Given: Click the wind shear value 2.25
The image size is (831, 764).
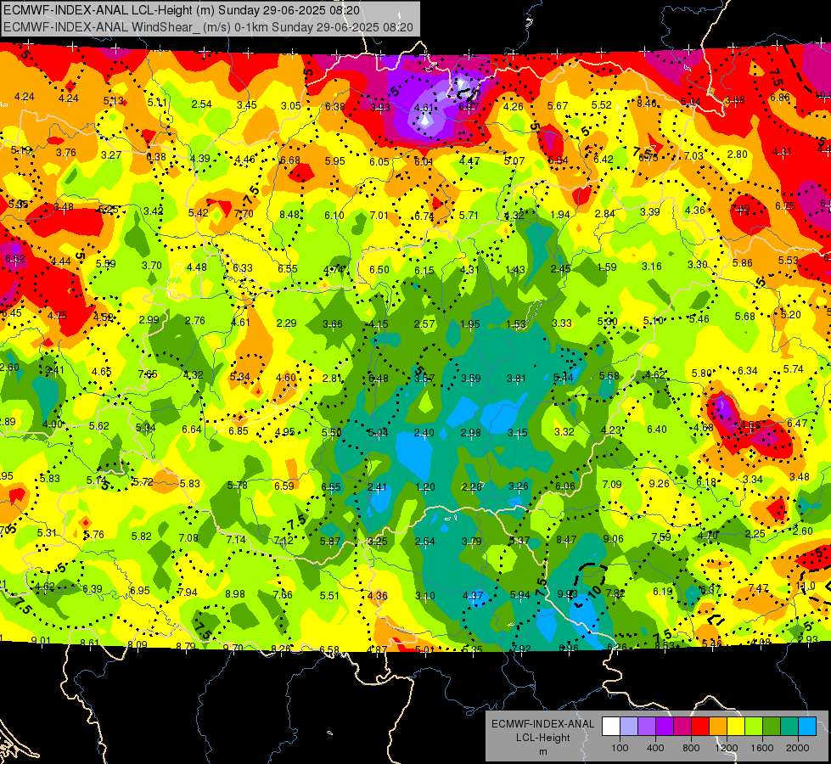Looking at the screenshot, I should pyautogui.click(x=755, y=533).
